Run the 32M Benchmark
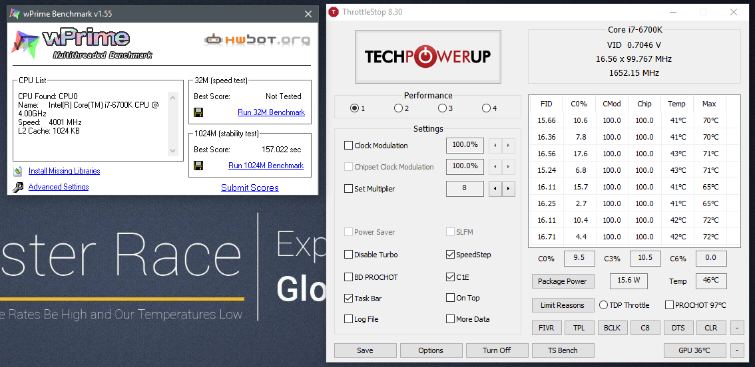Screen dimensions: 755x367 point(271,112)
